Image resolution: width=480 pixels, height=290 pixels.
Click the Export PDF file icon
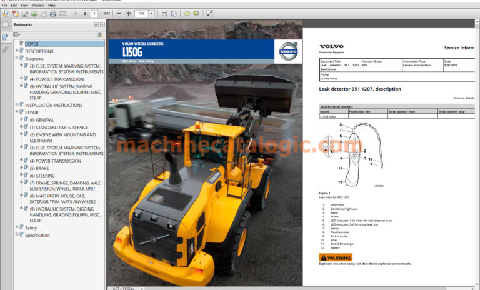15,14
